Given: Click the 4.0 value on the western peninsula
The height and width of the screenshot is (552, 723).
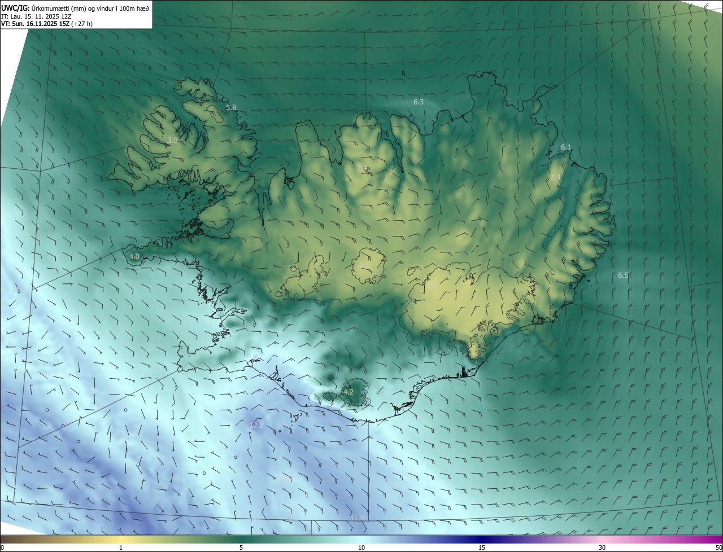Looking at the screenshot, I should [134, 256].
